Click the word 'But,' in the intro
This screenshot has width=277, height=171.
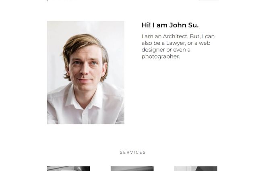pos(195,36)
